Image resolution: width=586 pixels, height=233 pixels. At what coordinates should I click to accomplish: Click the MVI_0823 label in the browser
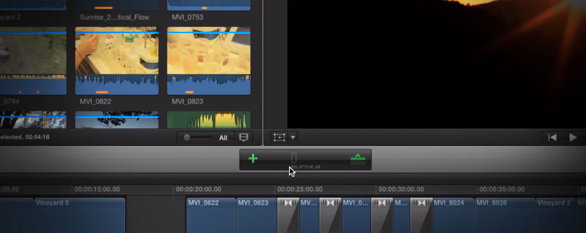(x=188, y=101)
